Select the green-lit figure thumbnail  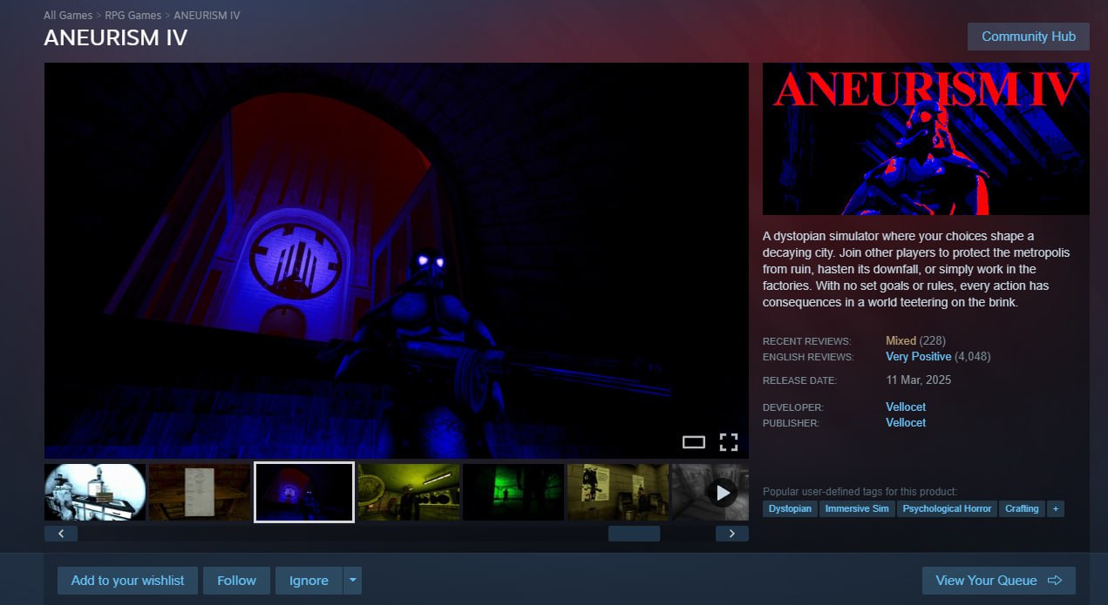click(513, 492)
